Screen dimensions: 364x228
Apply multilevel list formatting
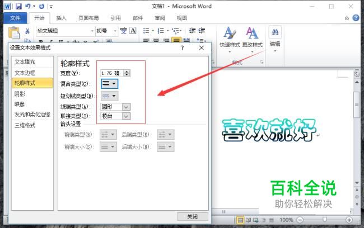[x=175, y=31]
